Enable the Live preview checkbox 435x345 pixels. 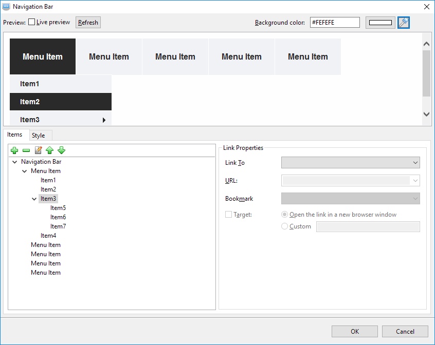[x=32, y=22]
